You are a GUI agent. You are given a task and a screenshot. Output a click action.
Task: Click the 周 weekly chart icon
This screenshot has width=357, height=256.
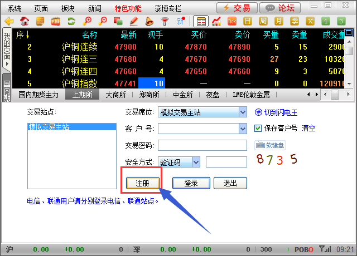coord(263,21)
